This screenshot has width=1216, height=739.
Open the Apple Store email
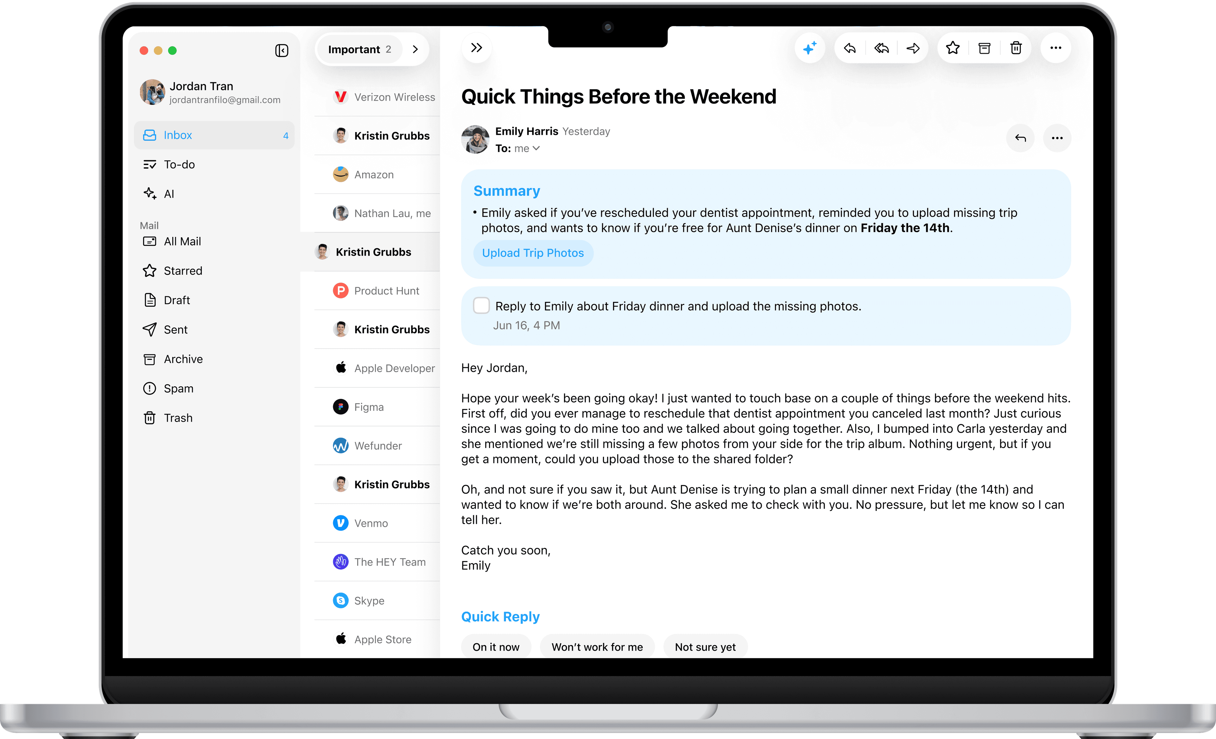tap(377, 639)
